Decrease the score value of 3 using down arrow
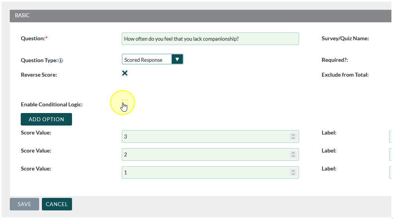 pyautogui.click(x=293, y=138)
